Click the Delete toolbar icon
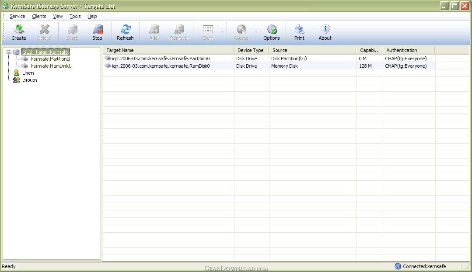Viewport: 472px width, 272px height. click(x=44, y=29)
